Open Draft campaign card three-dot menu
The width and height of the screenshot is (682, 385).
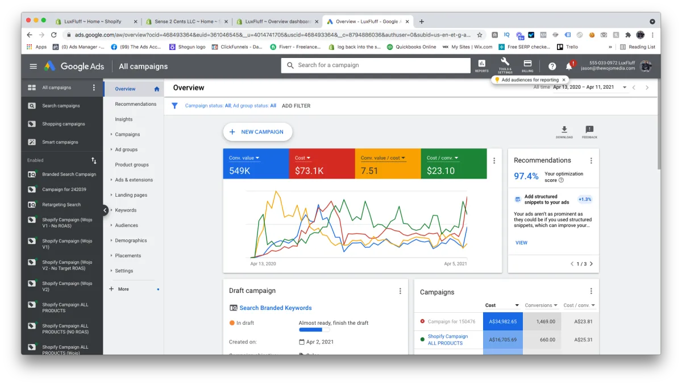click(400, 291)
